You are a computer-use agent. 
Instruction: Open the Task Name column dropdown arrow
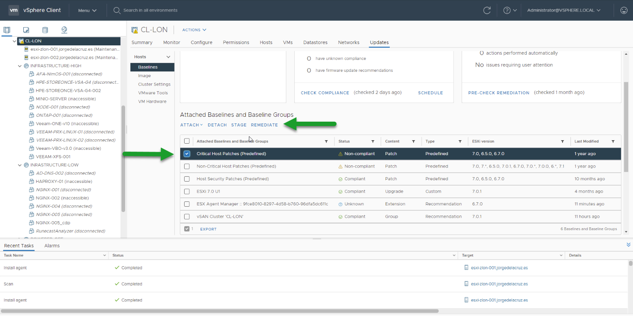coord(104,255)
